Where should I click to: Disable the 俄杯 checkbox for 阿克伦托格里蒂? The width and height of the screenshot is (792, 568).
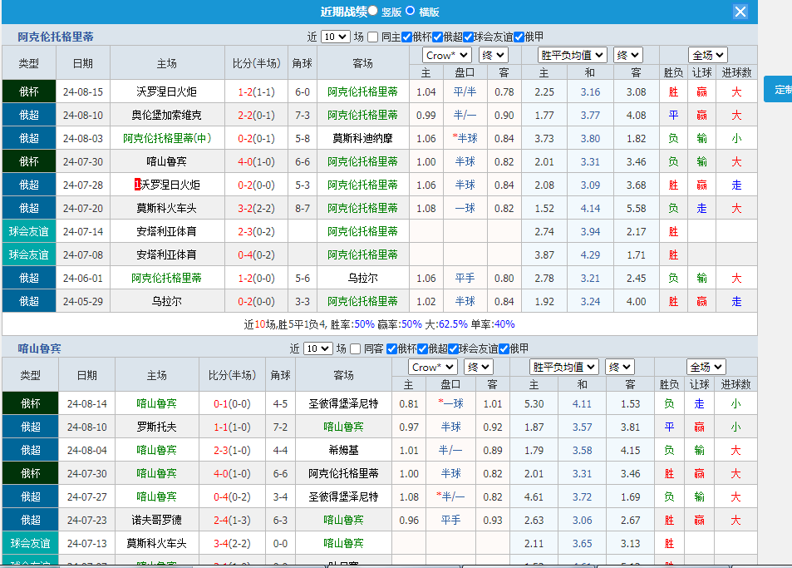(406, 37)
